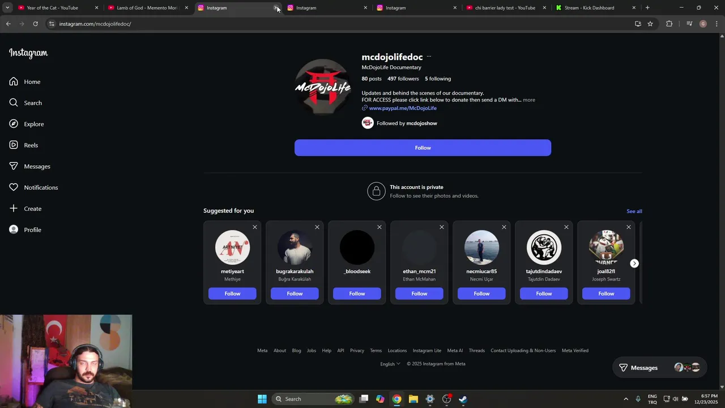Screen dimensions: 725x408
Task: Open the Explore compass icon
Action: (14, 124)
